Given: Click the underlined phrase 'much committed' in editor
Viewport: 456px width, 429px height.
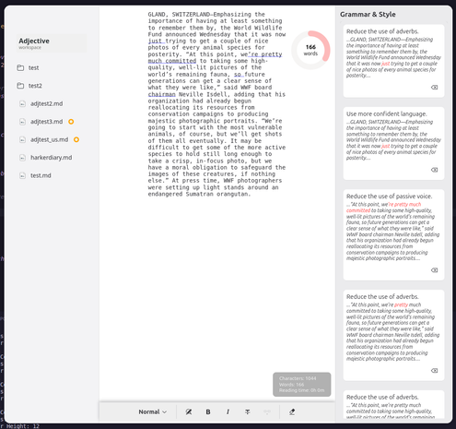Looking at the screenshot, I should (x=172, y=61).
